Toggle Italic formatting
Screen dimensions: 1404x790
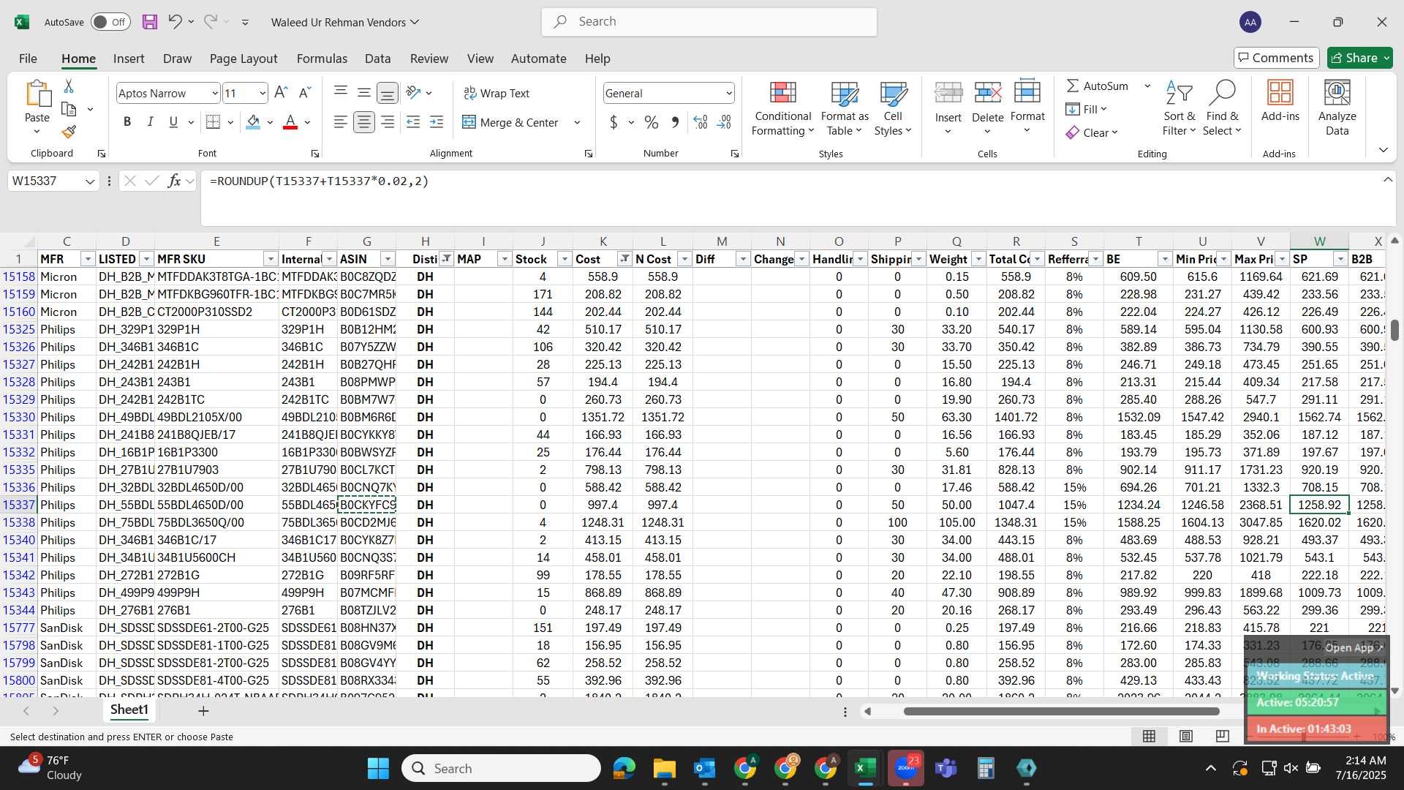click(x=150, y=122)
